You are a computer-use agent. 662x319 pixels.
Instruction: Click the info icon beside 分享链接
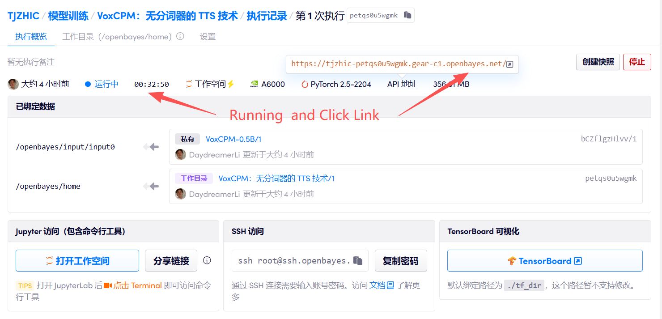point(207,260)
